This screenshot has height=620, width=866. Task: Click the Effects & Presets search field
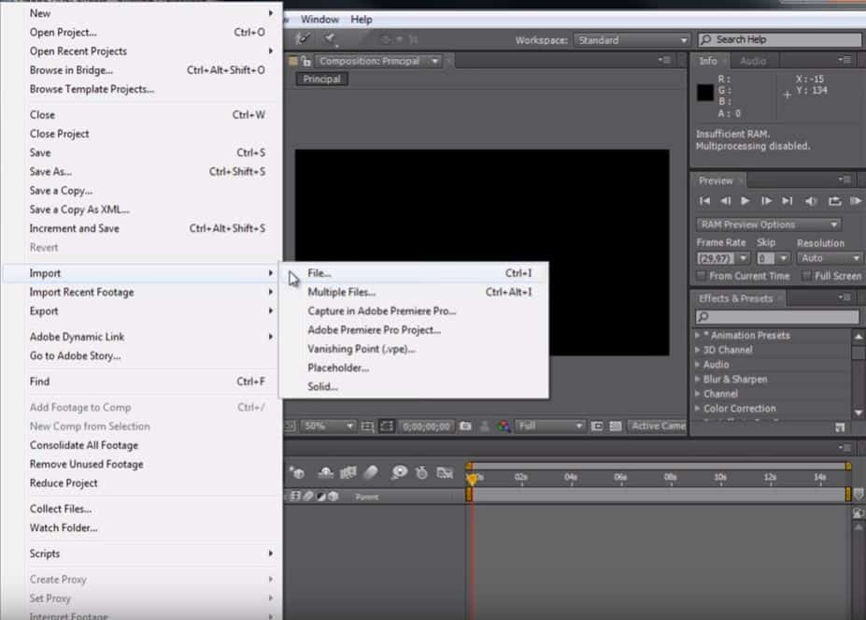point(777,317)
